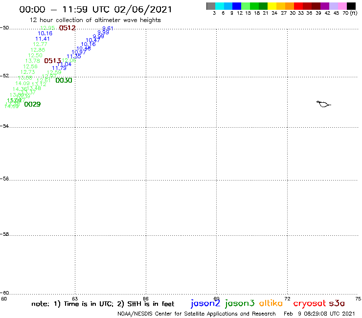
Task: Choose the lavender swatch above the 45 label
Action: click(x=334, y=6)
